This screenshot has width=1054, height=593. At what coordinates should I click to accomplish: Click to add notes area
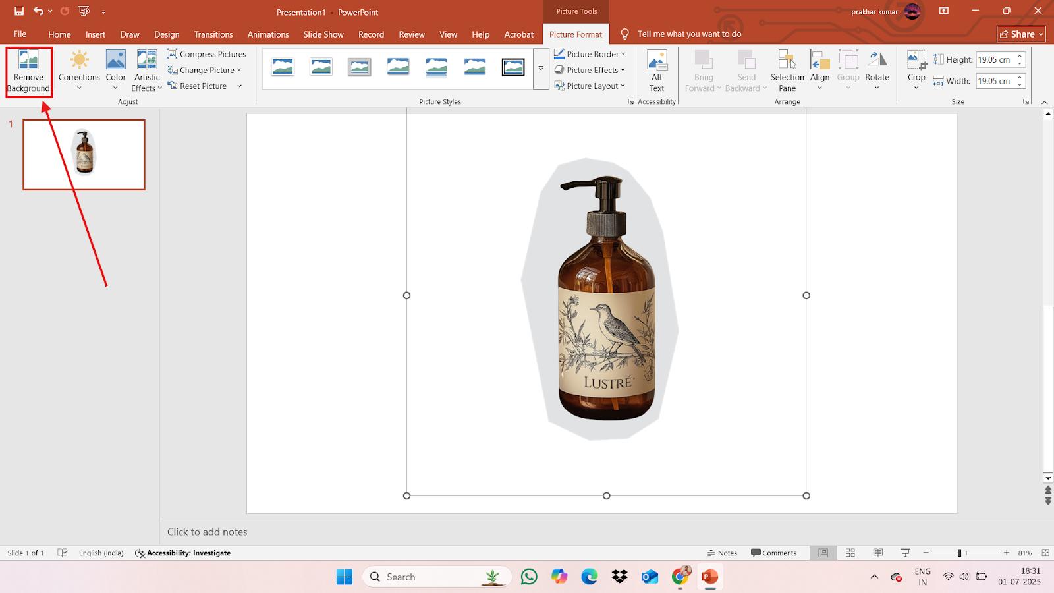pos(207,532)
